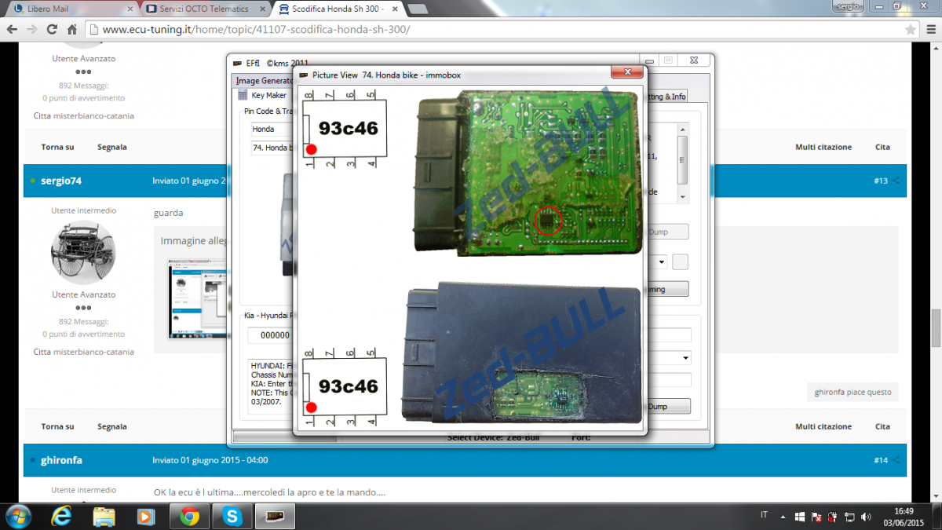Click the lower 93c46 chip pinout diagram
This screenshot has height=530, width=942.
(343, 387)
